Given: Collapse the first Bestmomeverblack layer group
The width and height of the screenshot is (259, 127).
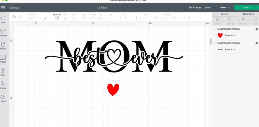Looking at the screenshot, I should 215,29.
